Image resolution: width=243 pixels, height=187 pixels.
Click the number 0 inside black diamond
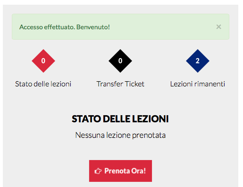120,61
